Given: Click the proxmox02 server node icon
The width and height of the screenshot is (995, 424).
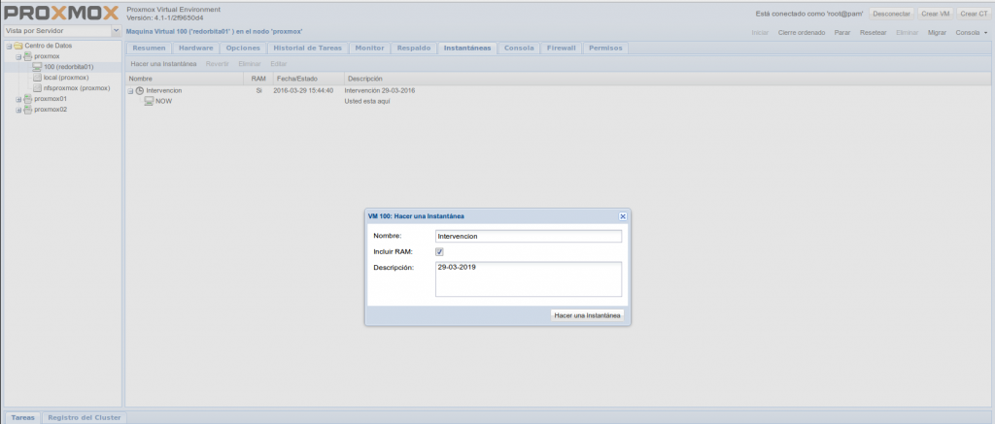Looking at the screenshot, I should [x=27, y=110].
